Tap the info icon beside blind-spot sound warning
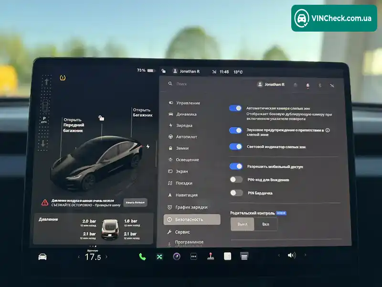Viewport: 382px width, 287px height. (x=328, y=130)
